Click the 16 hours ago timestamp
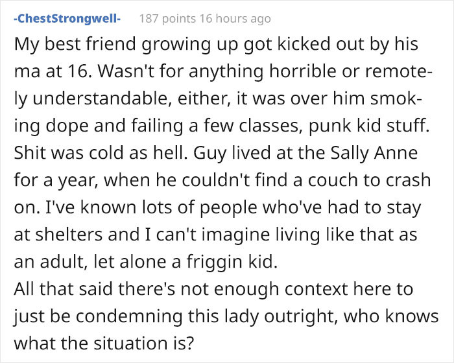 pyautogui.click(x=235, y=19)
